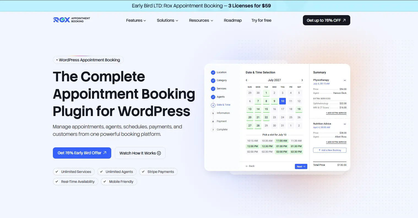The image size is (418, 218).
Task: Select the 12:30 PM time slot
Action: click(x=267, y=146)
